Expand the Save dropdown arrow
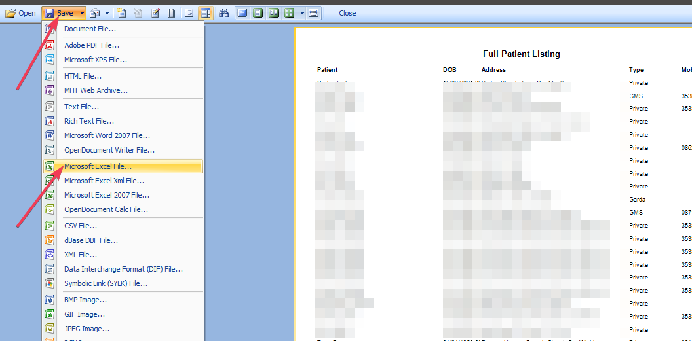 (x=81, y=13)
